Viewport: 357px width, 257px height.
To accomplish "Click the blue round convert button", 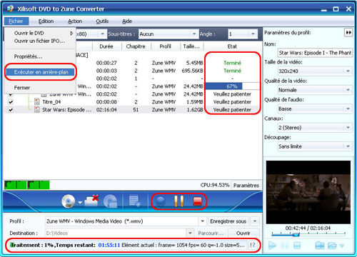I will (x=160, y=201).
